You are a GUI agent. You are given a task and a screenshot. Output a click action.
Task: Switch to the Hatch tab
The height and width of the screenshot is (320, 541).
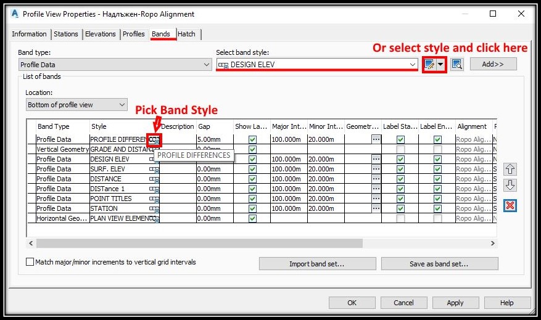point(187,34)
